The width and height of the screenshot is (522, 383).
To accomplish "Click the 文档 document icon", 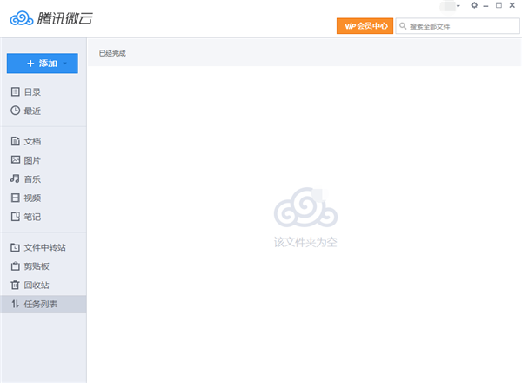I will pos(16,141).
